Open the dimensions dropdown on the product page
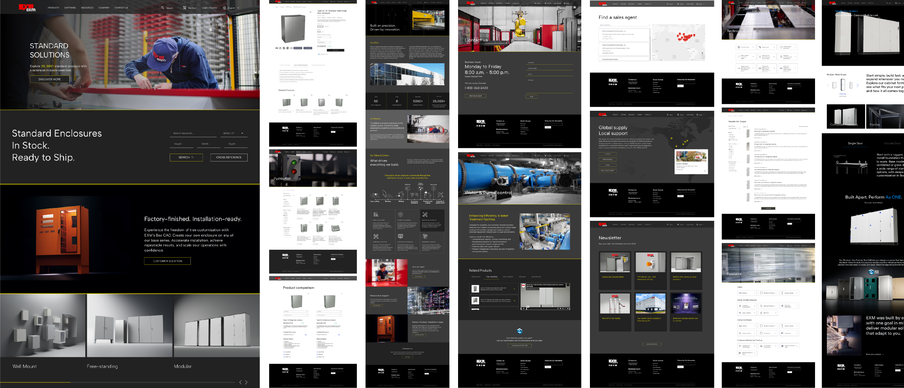Viewport: 904px width, 388px height. click(324, 37)
